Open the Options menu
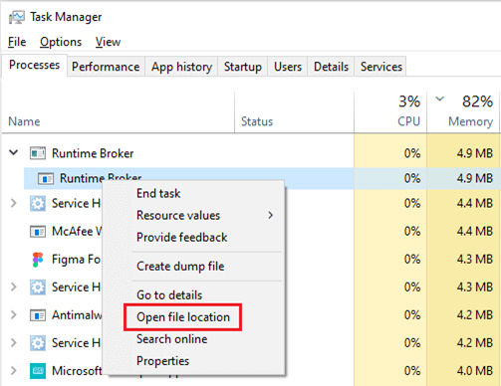The width and height of the screenshot is (501, 386). [x=61, y=42]
